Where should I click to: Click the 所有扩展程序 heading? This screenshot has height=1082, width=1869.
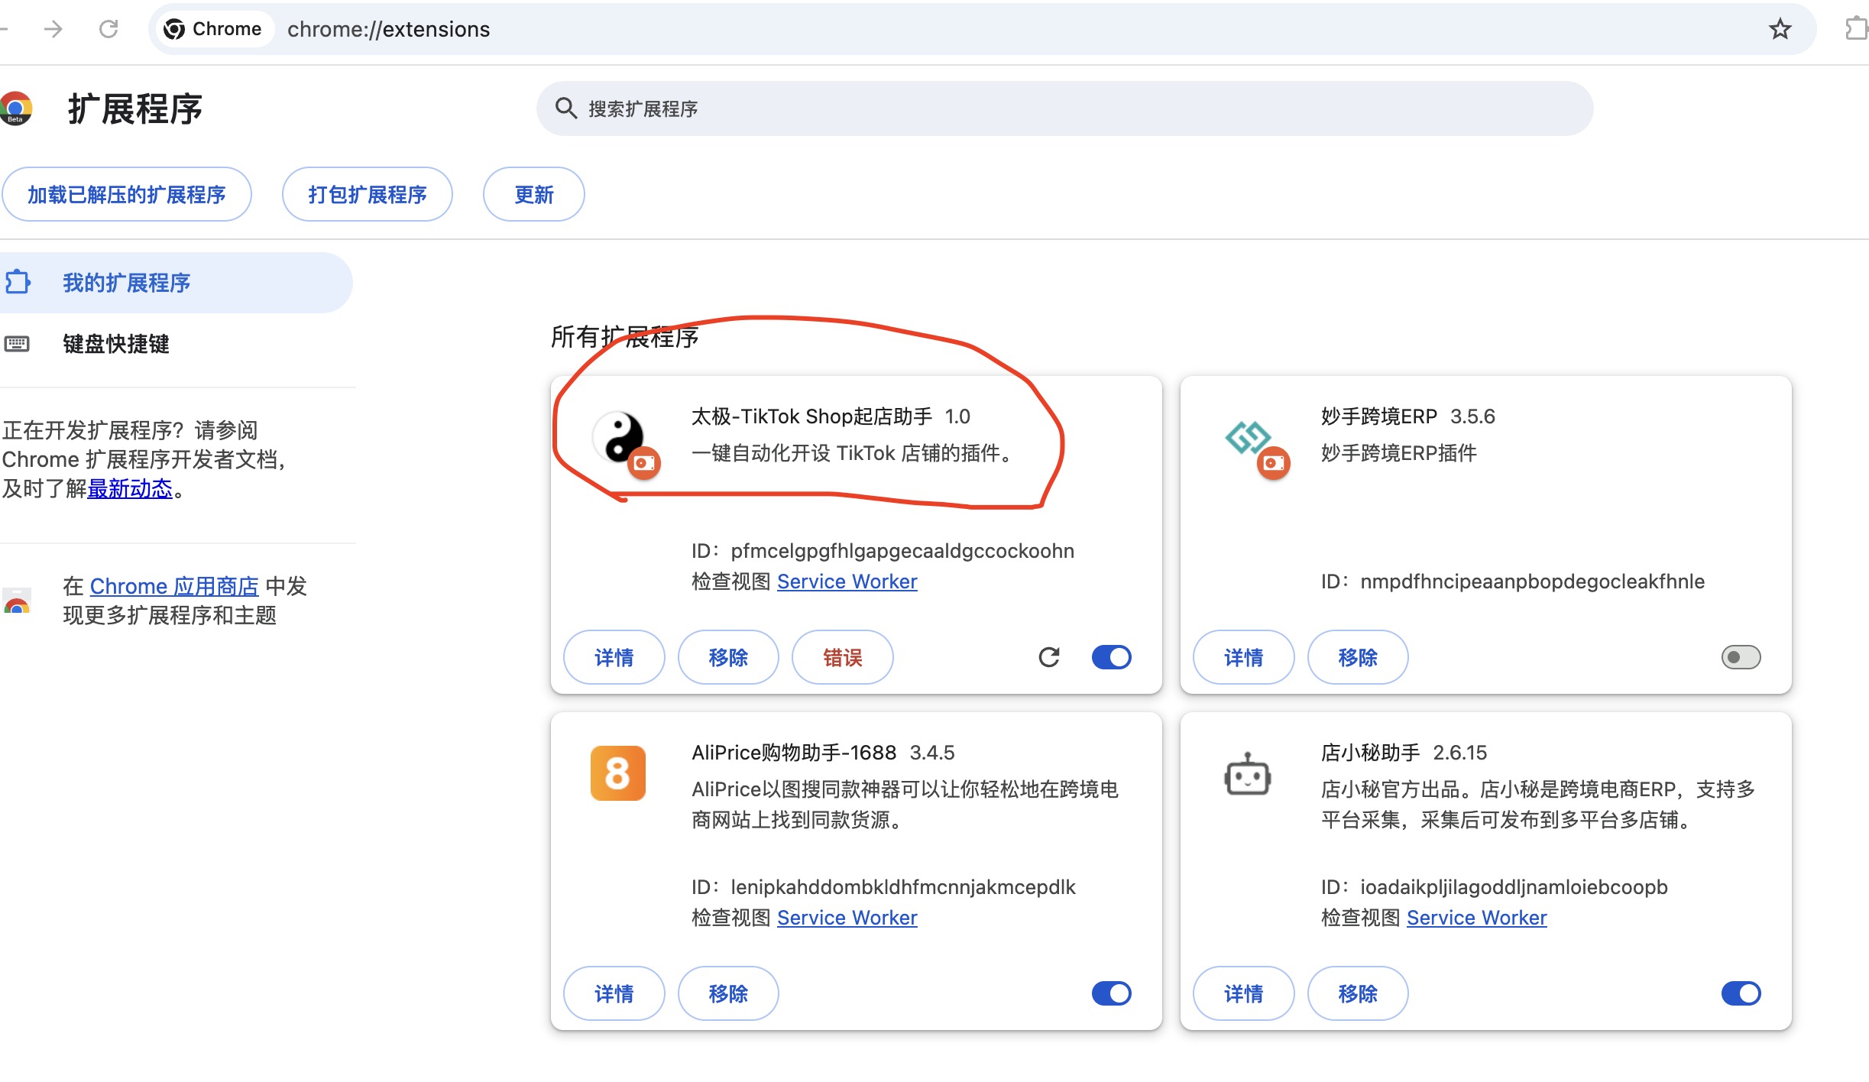(625, 337)
